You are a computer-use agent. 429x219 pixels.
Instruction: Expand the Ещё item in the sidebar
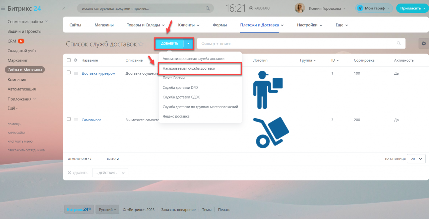pyautogui.click(x=13, y=108)
